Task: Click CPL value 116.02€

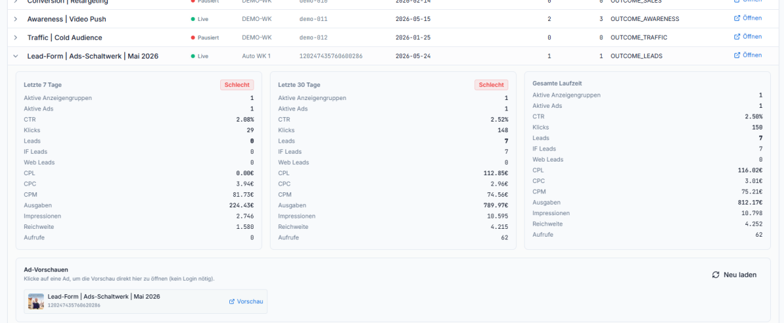Action: (749, 170)
